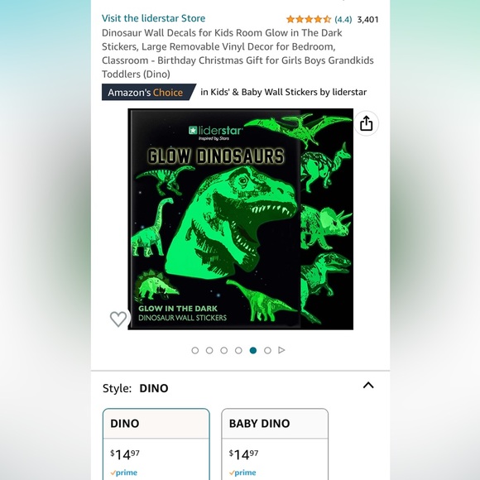The height and width of the screenshot is (480, 480).
Task: Collapse the Style section chevron
Action: 368,385
